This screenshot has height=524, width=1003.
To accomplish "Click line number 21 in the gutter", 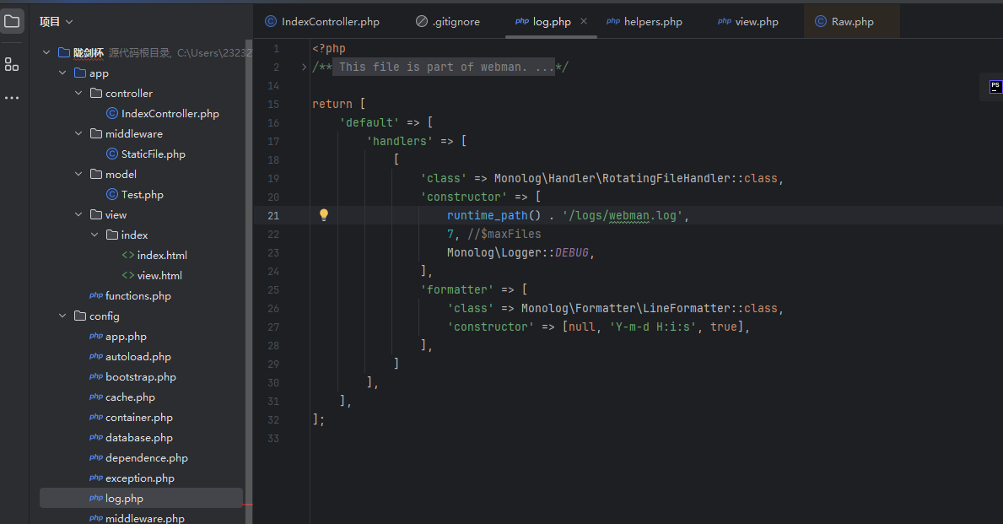I will click(x=273, y=216).
